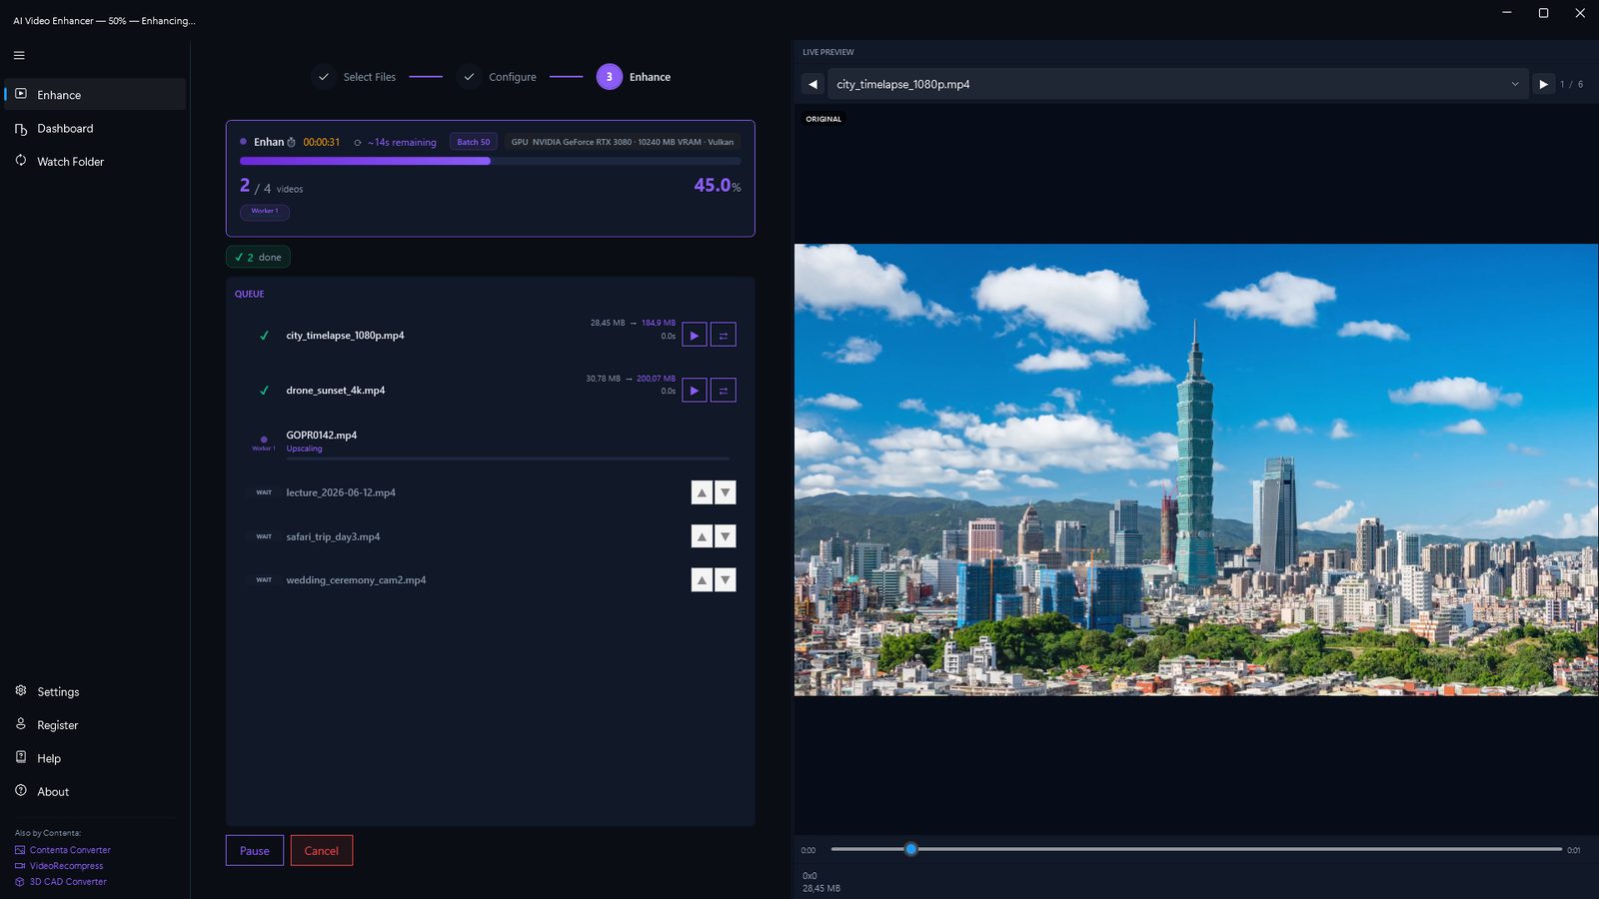Play enhanced city_timelapse_1080p.mp4
This screenshot has width=1599, height=899.
pos(695,335)
